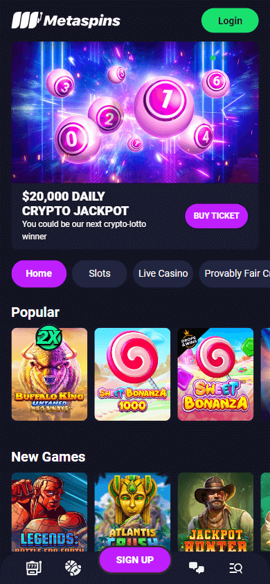The height and width of the screenshot is (584, 270).
Task: Launch the Sweet Bonanza game
Action: (215, 374)
